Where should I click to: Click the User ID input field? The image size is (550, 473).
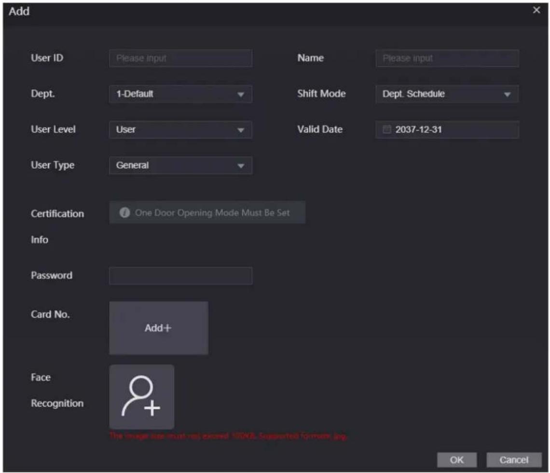[x=180, y=58]
